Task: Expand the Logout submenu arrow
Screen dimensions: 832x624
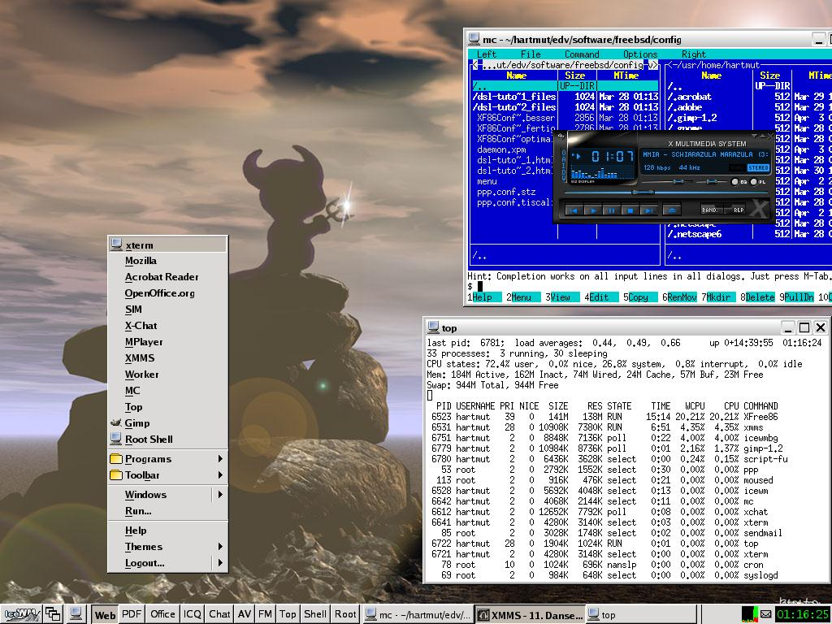Action: pyautogui.click(x=219, y=563)
